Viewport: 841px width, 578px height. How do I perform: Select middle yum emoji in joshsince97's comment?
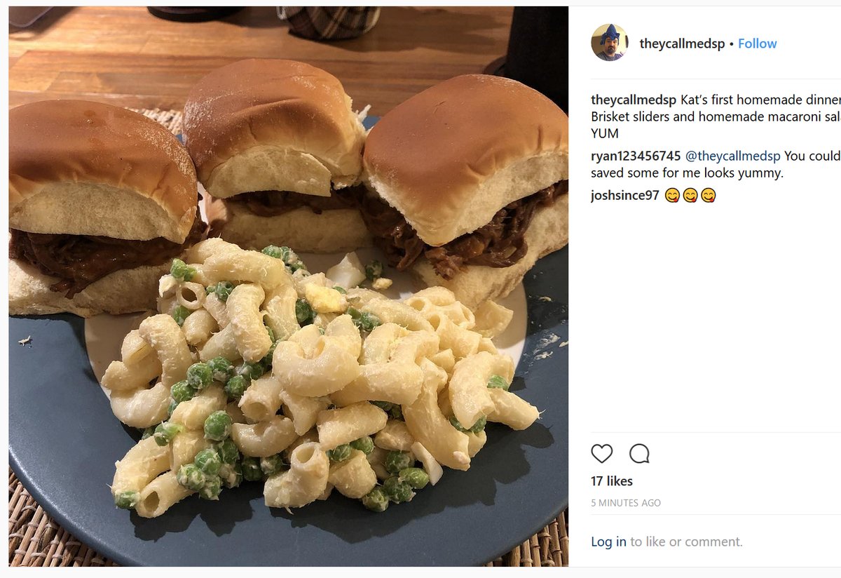690,196
